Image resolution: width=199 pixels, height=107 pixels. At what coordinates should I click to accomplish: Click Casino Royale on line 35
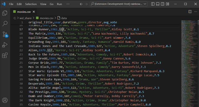coord(40,105)
